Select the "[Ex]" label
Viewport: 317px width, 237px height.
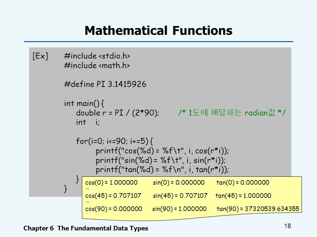click(40, 56)
